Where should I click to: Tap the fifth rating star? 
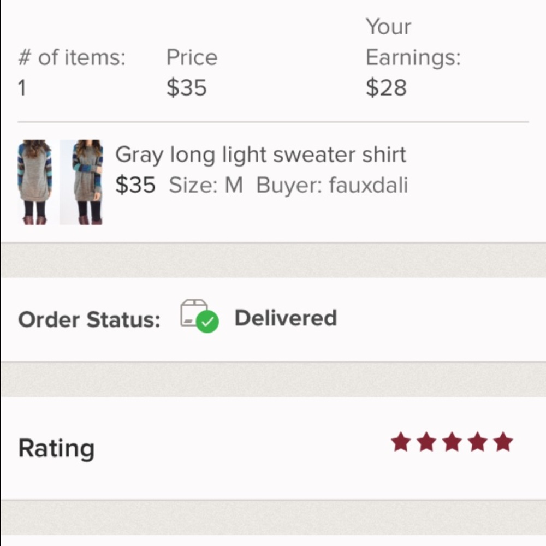point(503,442)
